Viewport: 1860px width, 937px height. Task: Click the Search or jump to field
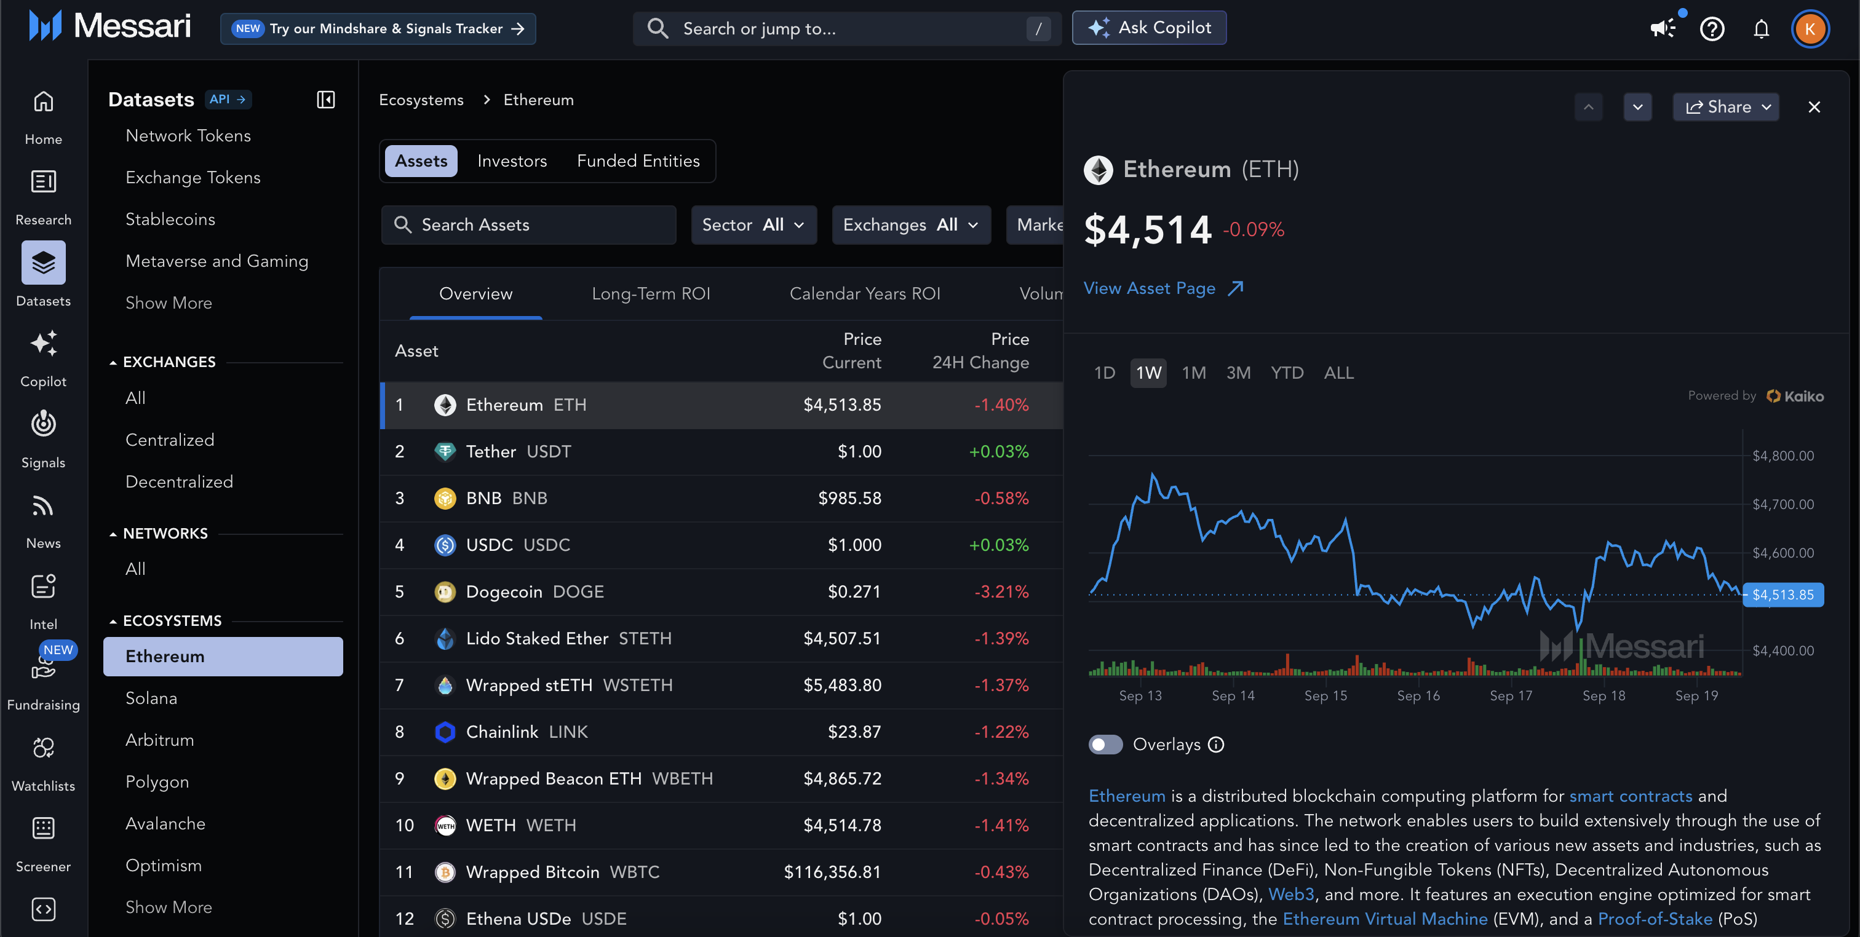846,29
